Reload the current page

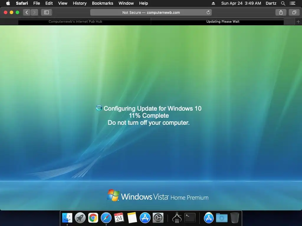click(x=208, y=12)
